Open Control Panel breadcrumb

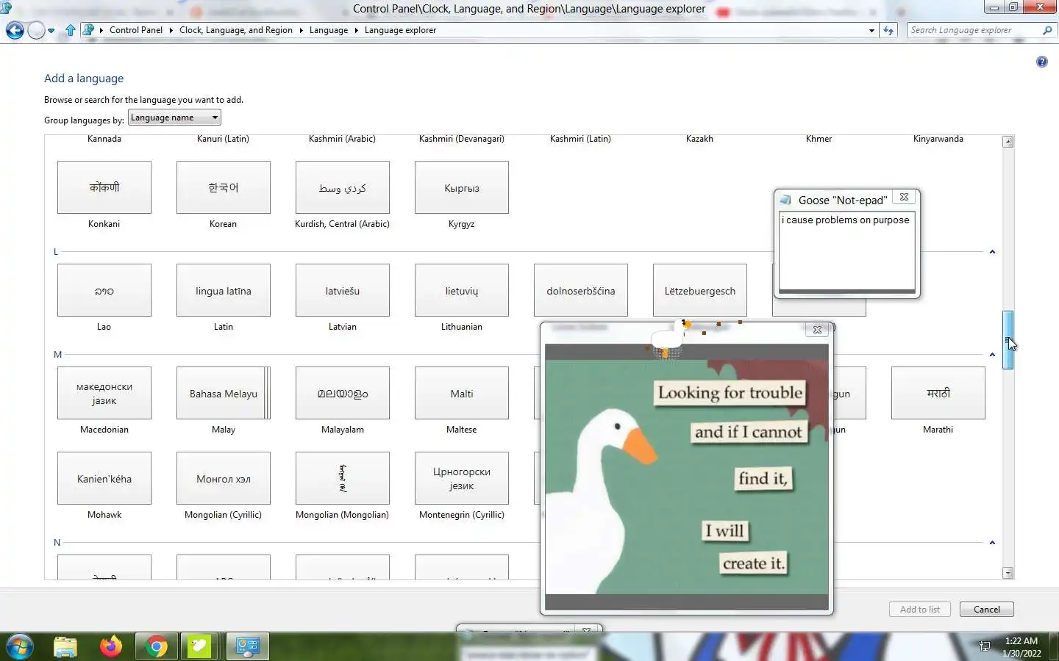tap(136, 30)
